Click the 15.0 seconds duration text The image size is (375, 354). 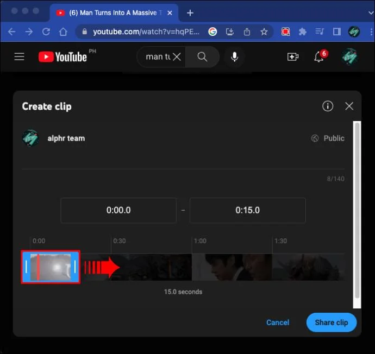[x=183, y=292]
